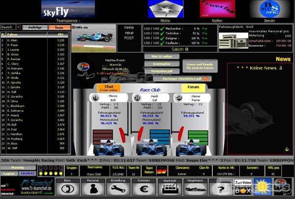
Task: Select driver L. Blackburn in standings
Action: click(x=35, y=106)
